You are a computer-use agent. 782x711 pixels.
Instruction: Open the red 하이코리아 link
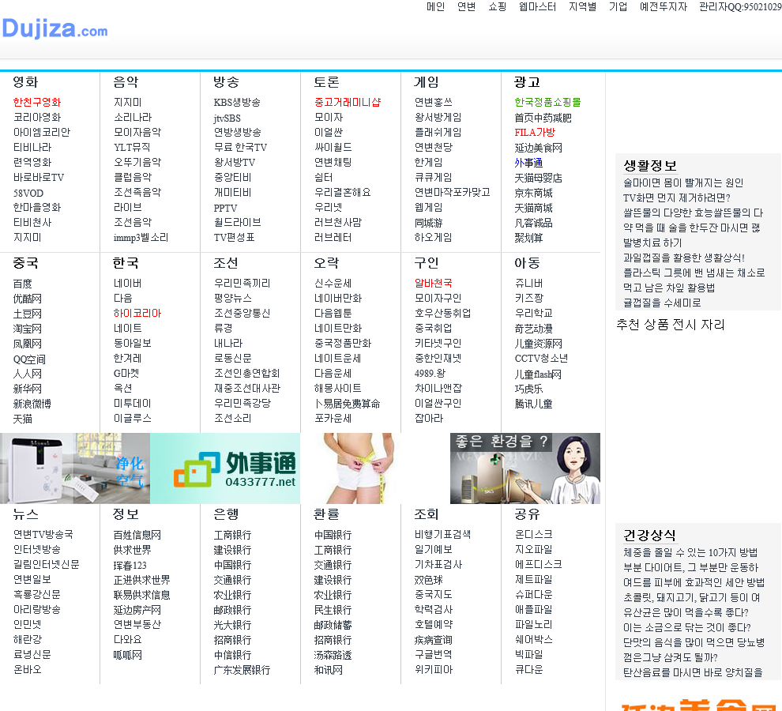[137, 314]
